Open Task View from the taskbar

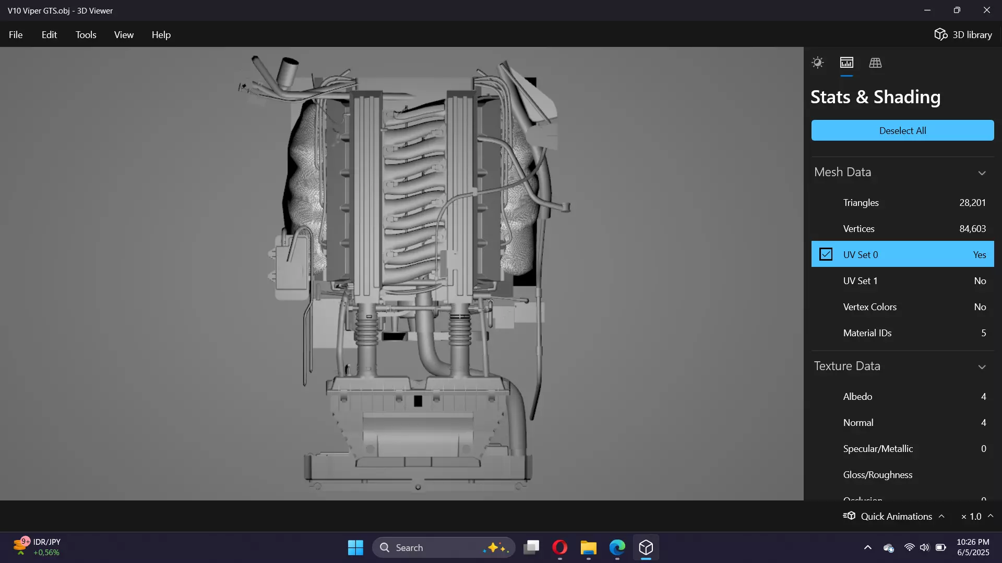[532, 547]
